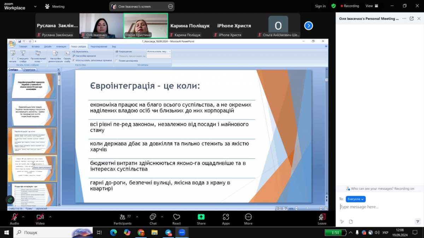Viewport: 424px width, 238px height.
Task: Click Sign in at the top
Action: 320,6
